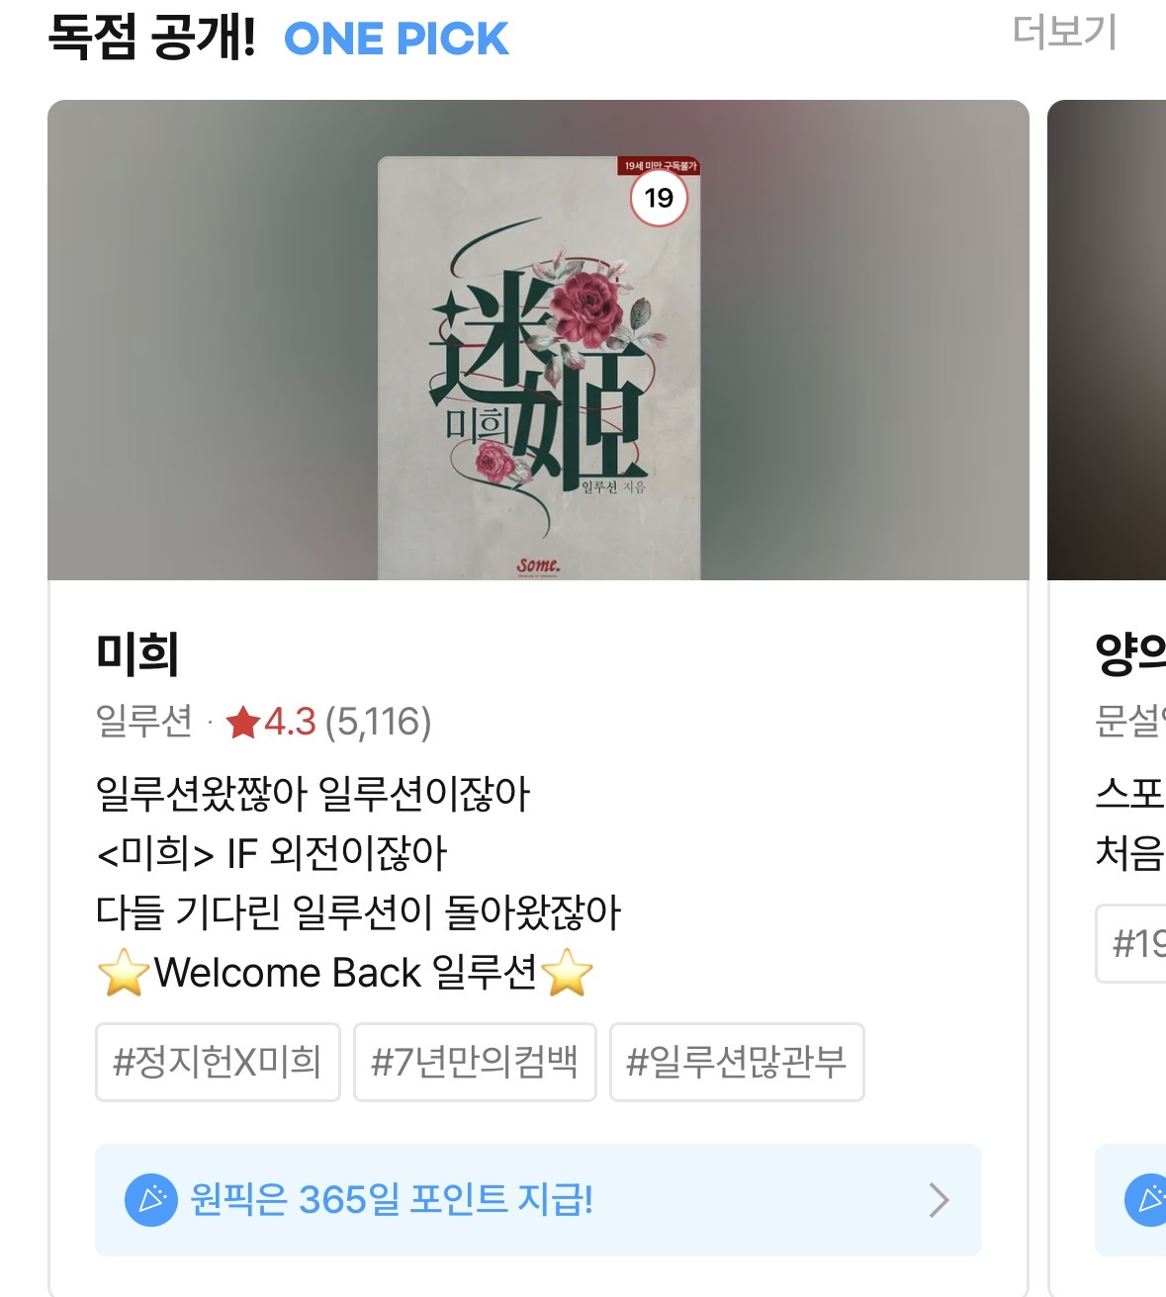Tap the second card's party popper icon
The image size is (1166, 1297).
point(1147,1200)
